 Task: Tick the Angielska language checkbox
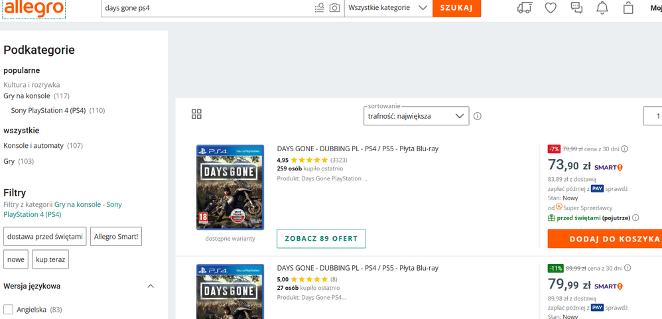coord(9,309)
